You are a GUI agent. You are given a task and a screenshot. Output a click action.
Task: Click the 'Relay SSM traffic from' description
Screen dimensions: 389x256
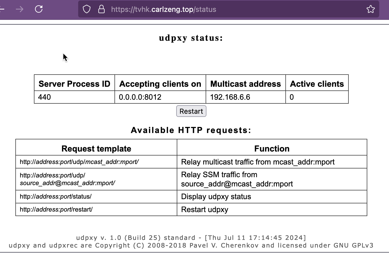(272, 179)
